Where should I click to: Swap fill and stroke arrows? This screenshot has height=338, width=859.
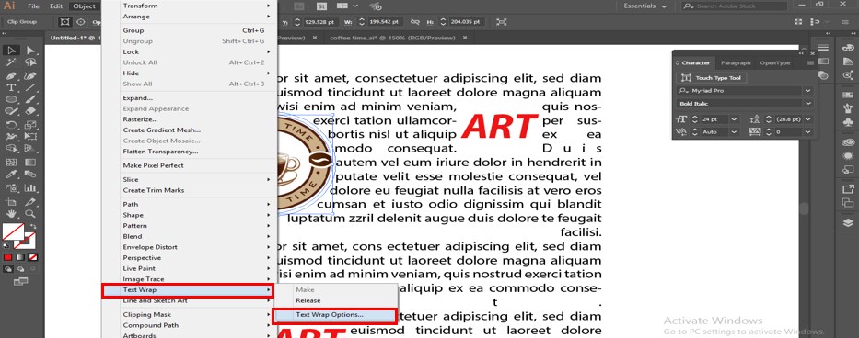(x=33, y=226)
